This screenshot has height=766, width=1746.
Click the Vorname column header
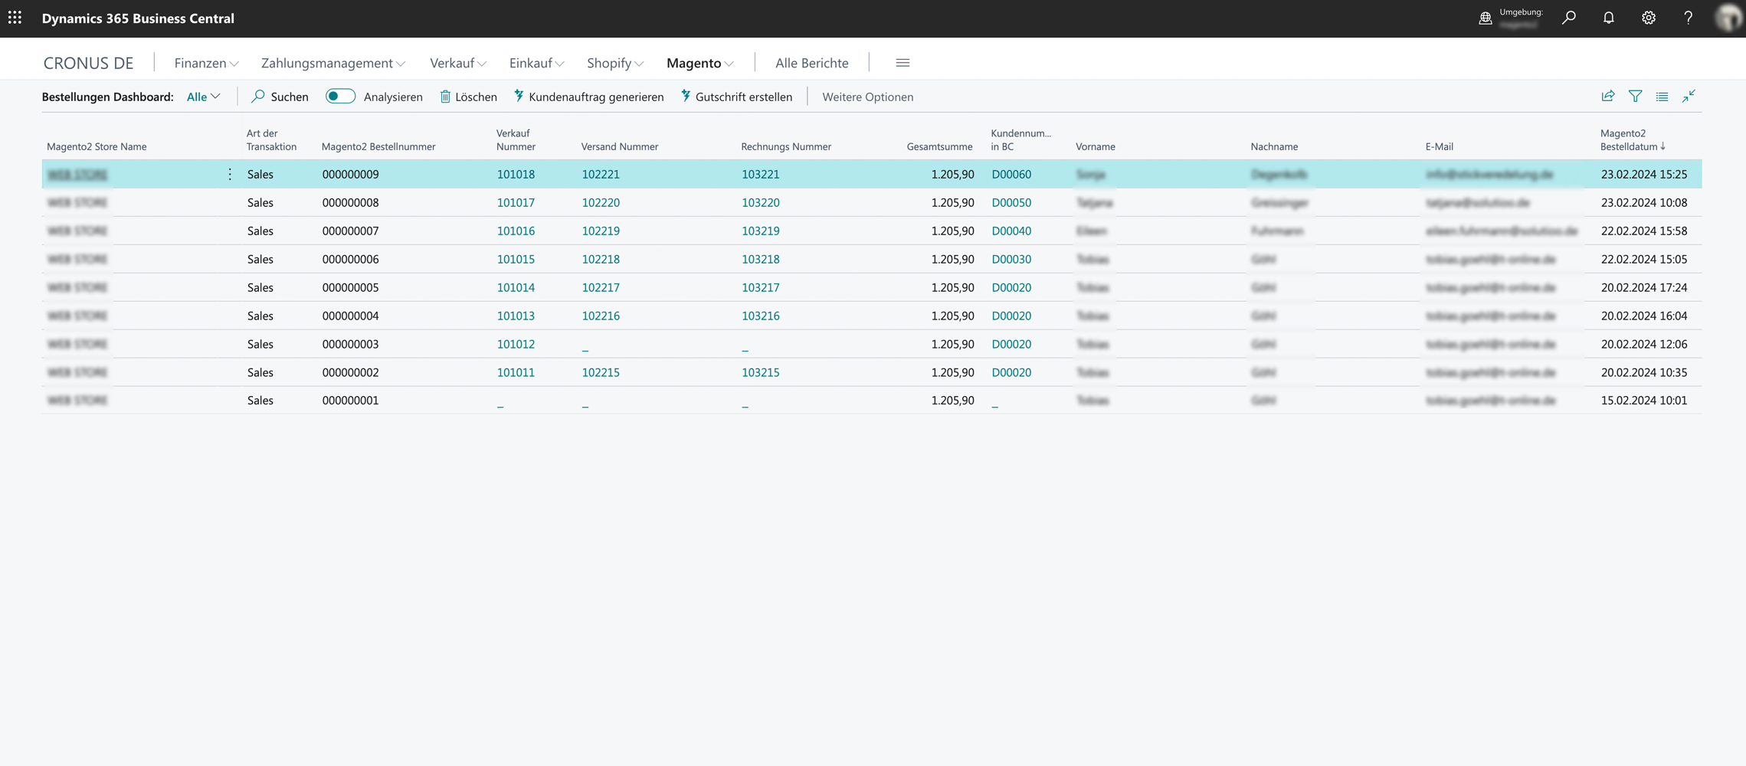pos(1095,146)
